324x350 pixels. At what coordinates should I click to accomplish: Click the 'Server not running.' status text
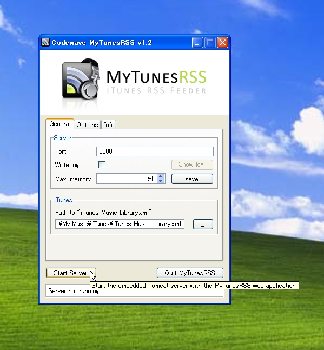[74, 291]
